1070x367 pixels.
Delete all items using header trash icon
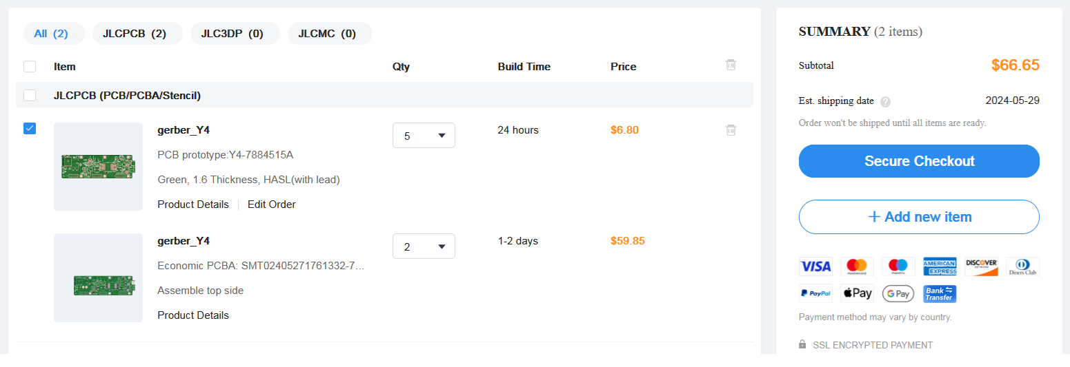731,65
